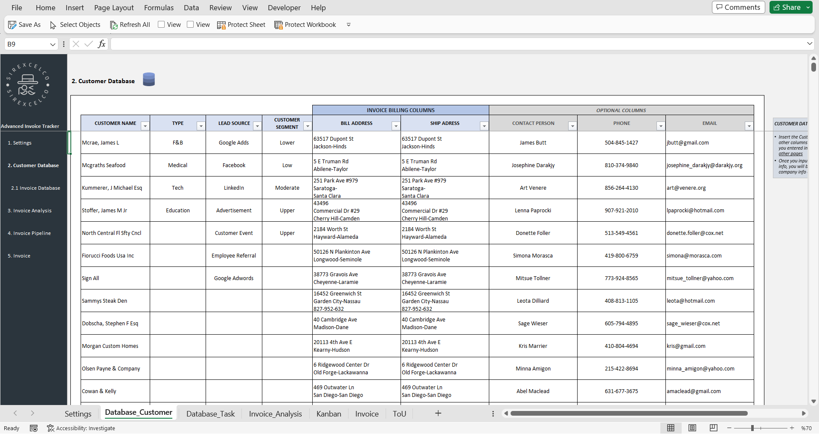Open the Bill Address filter dropdown

click(396, 126)
